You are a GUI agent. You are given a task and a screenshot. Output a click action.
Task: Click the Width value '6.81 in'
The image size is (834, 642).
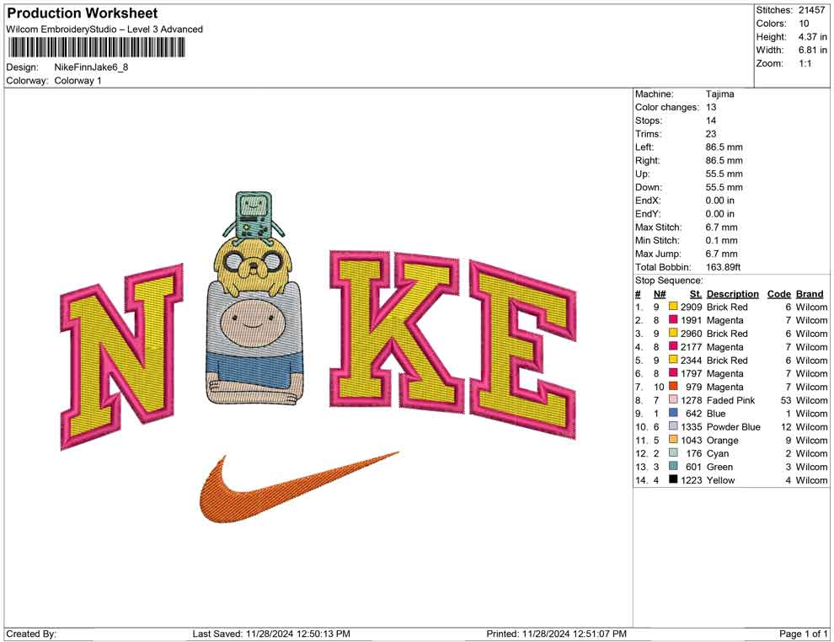pyautogui.click(x=812, y=50)
